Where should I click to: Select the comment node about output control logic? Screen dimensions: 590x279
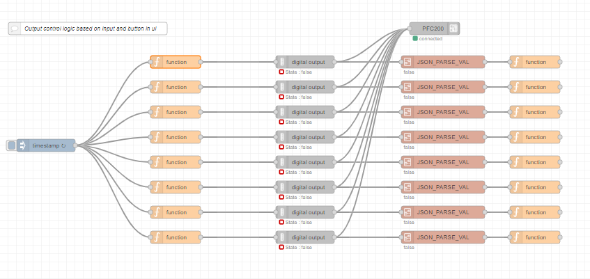(88, 29)
